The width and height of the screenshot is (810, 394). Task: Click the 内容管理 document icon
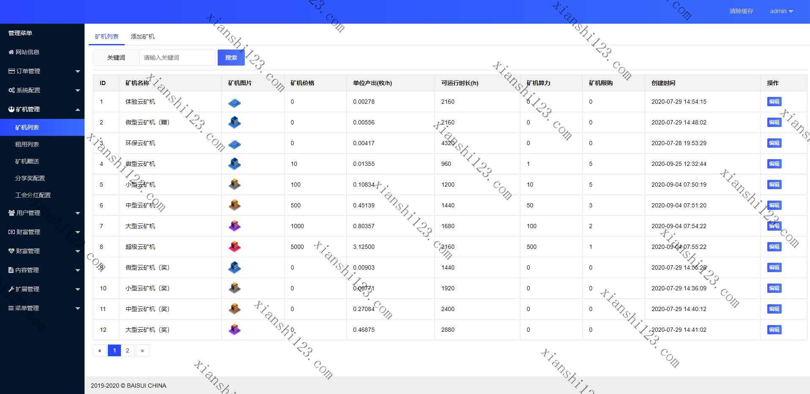(x=11, y=270)
